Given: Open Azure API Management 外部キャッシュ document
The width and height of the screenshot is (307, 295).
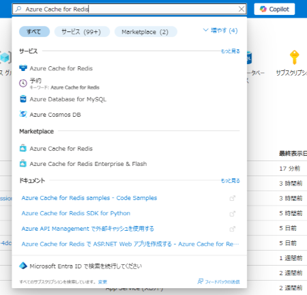Looking at the screenshot, I should pyautogui.click(x=87, y=229).
